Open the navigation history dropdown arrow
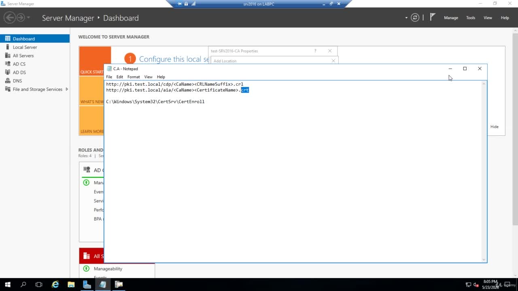The width and height of the screenshot is (518, 291). [x=28, y=18]
